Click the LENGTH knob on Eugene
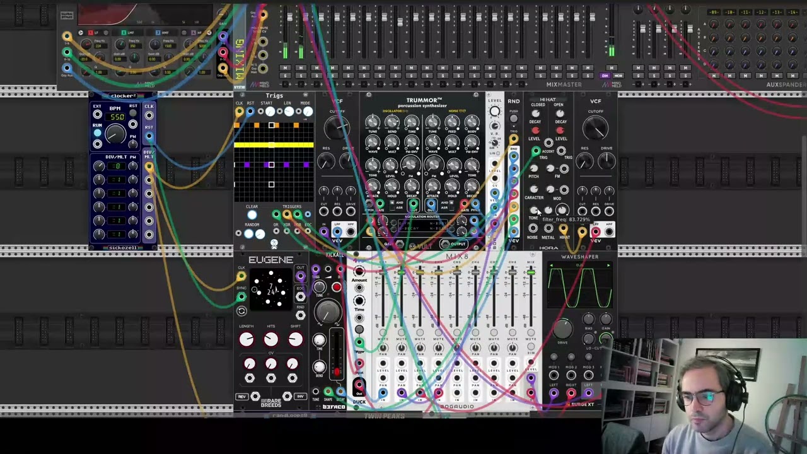The image size is (807, 454). click(247, 340)
